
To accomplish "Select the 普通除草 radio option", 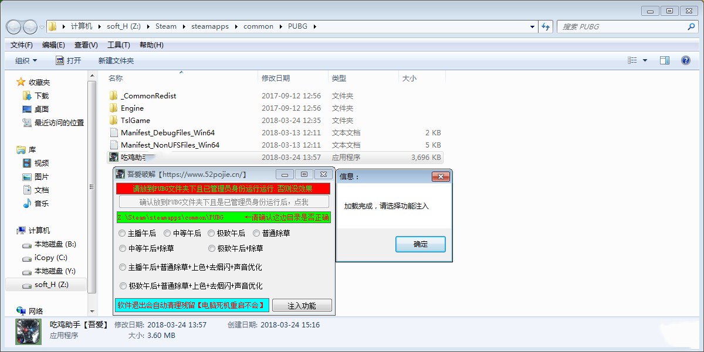I will click(272, 233).
